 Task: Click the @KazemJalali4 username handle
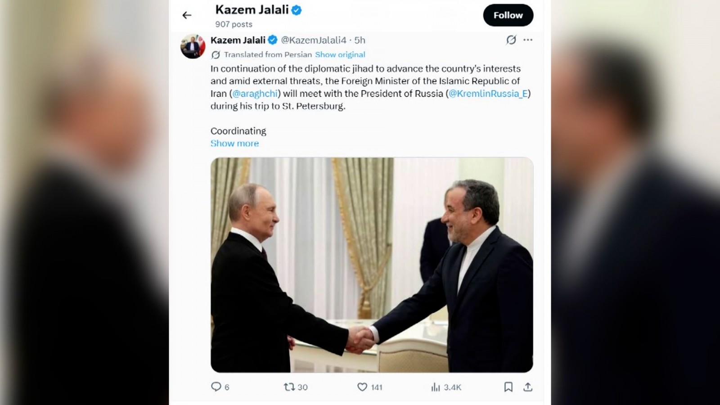click(314, 40)
